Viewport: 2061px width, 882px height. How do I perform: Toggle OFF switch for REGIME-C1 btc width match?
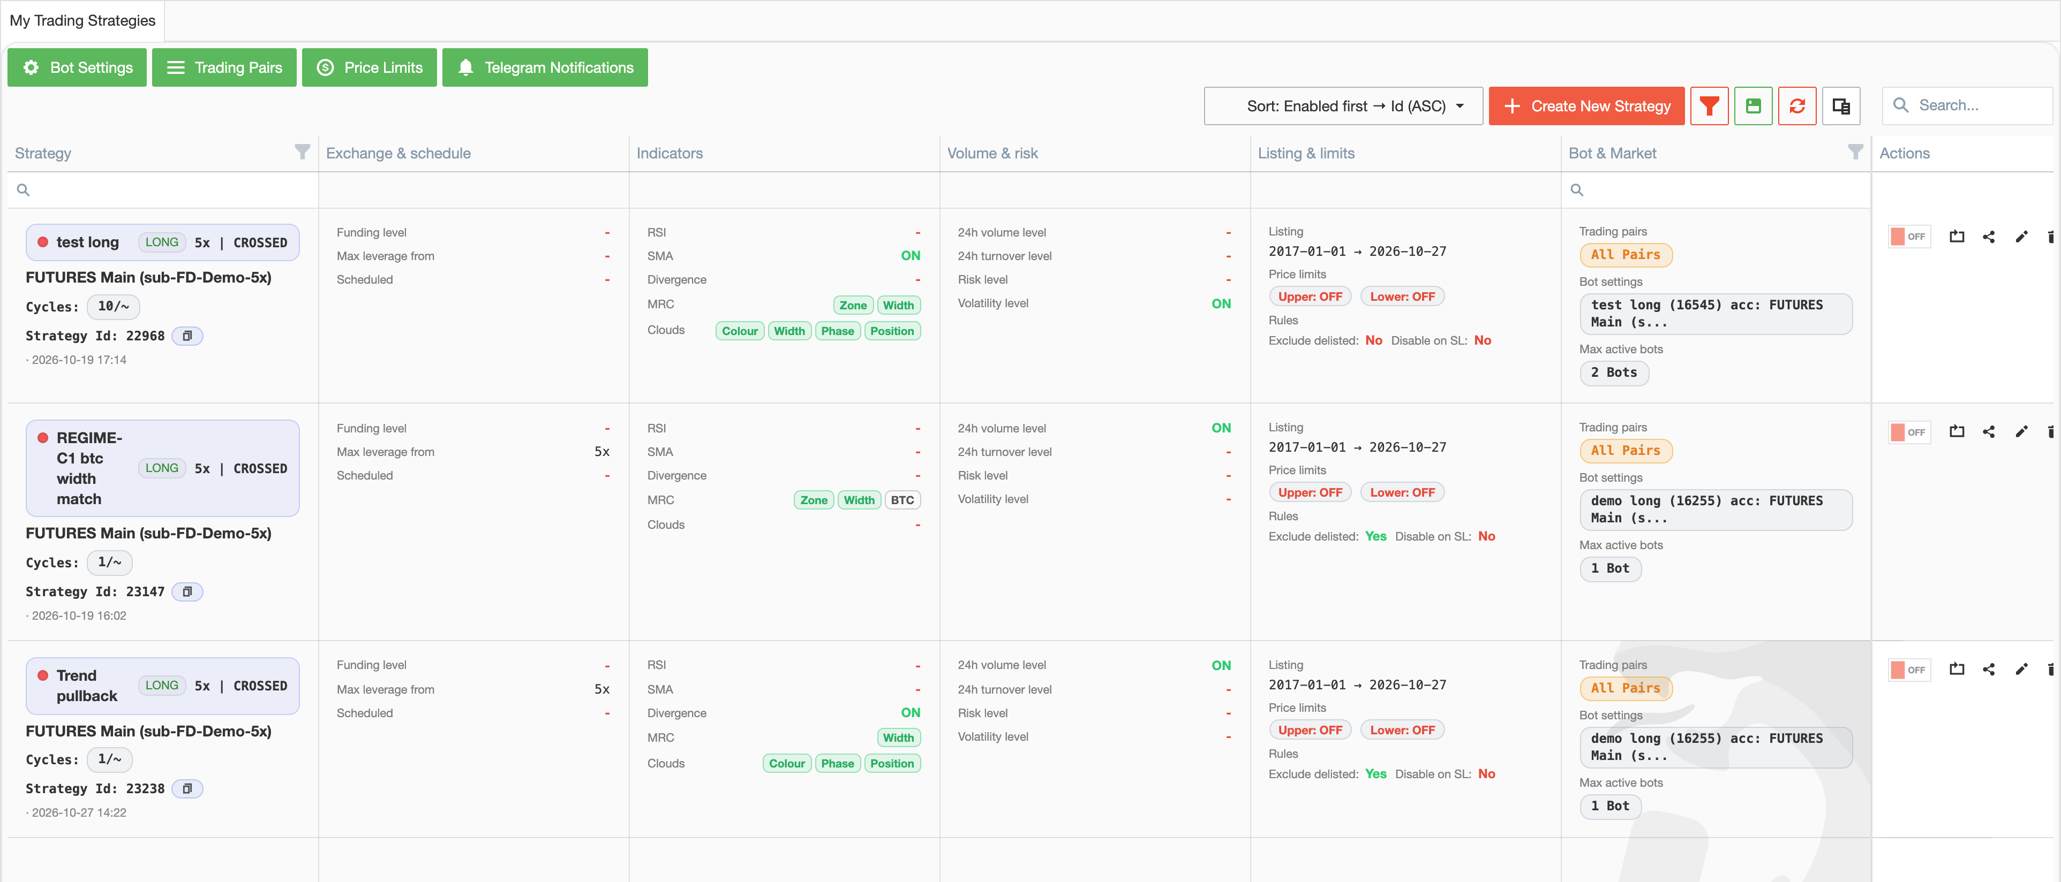(1909, 432)
